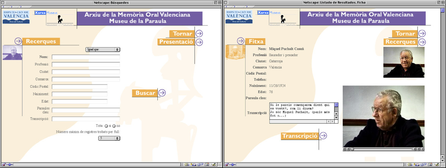Open Address Book icon in Ficha component bar
This screenshot has height=168, width=446.
click(430, 164)
